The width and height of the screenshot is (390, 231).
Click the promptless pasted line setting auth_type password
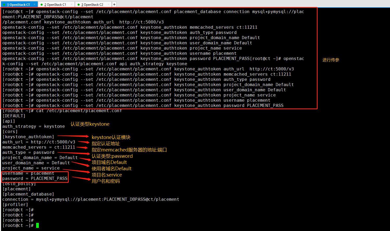[119, 33]
